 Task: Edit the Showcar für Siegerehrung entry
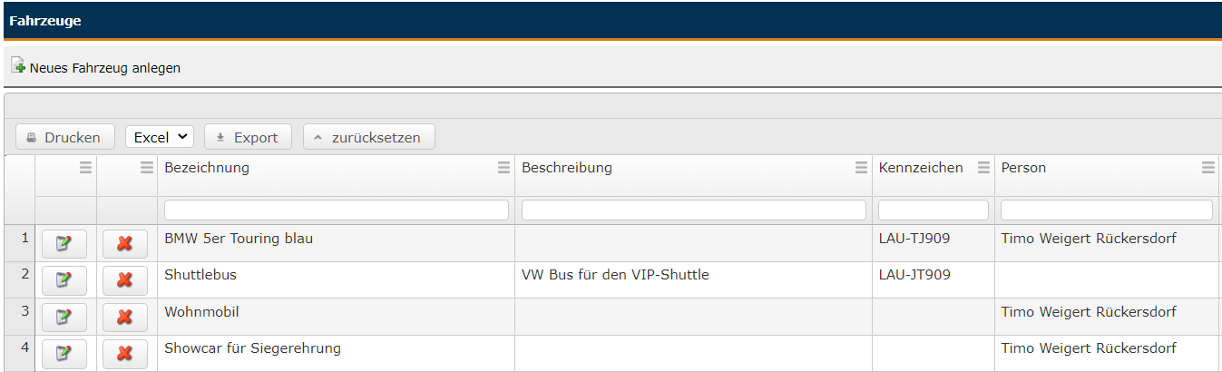[64, 353]
